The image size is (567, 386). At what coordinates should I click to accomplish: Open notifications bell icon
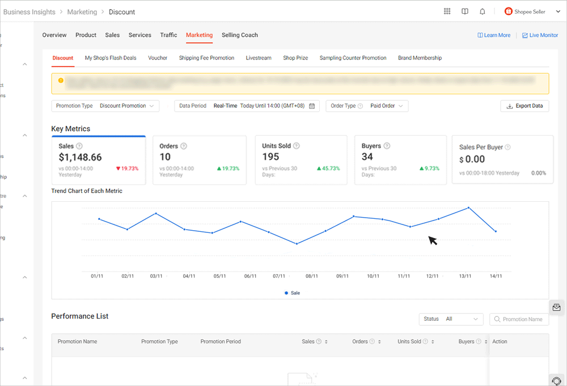(x=483, y=11)
